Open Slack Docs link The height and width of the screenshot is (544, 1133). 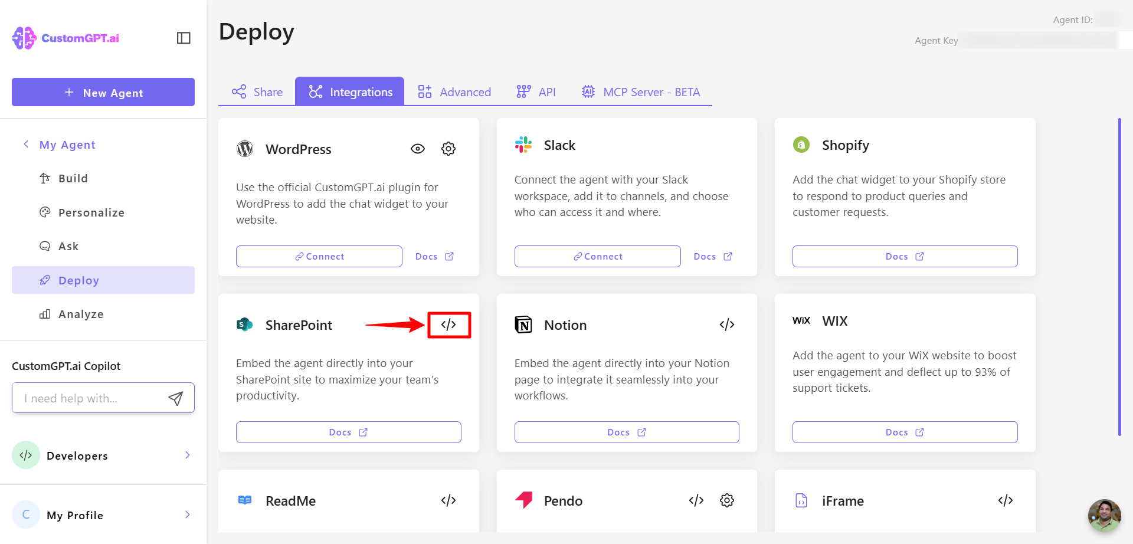point(713,256)
